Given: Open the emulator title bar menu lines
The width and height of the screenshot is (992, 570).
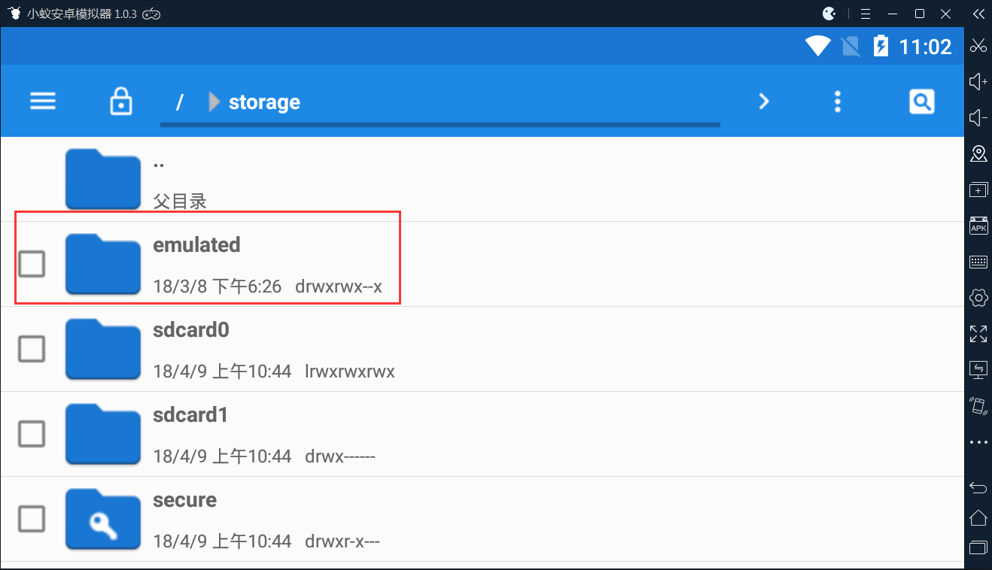Looking at the screenshot, I should [866, 14].
